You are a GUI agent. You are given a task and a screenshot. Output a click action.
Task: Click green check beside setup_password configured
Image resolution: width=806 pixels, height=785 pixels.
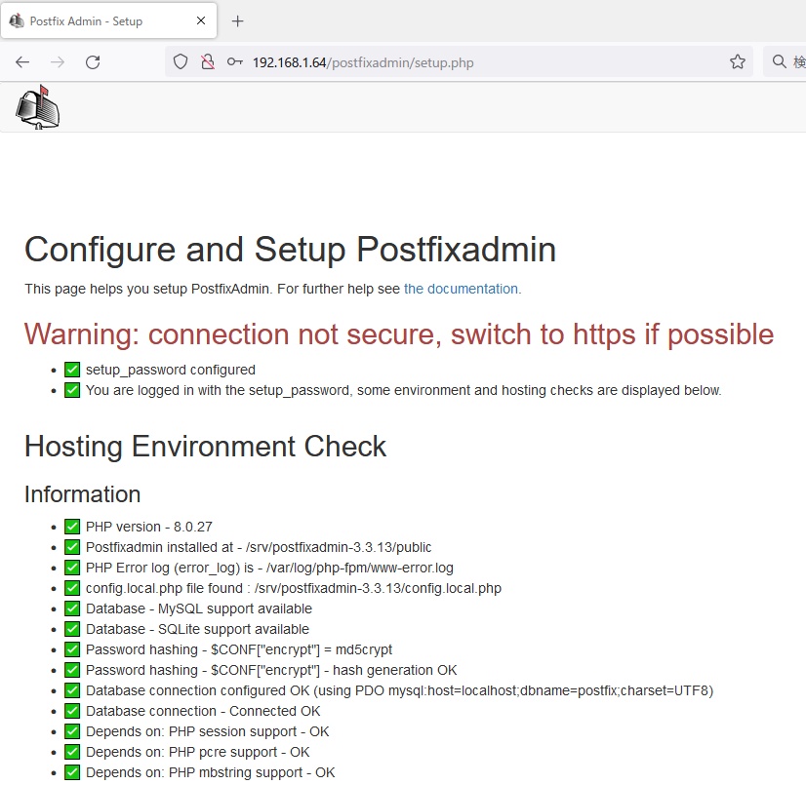[x=72, y=370]
